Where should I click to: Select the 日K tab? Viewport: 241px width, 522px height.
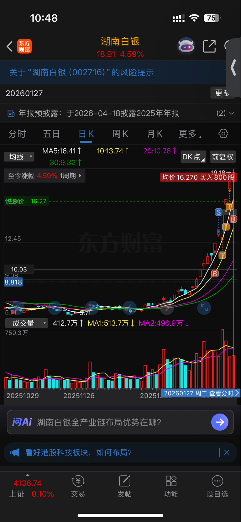coord(86,134)
